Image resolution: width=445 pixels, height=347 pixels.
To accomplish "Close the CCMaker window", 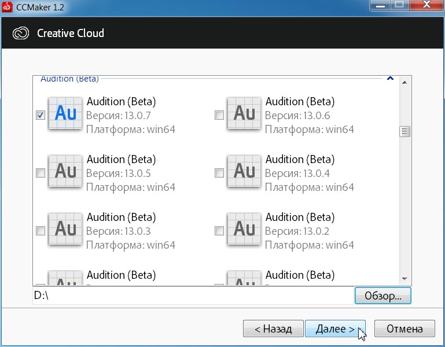I will pyautogui.click(x=426, y=5).
